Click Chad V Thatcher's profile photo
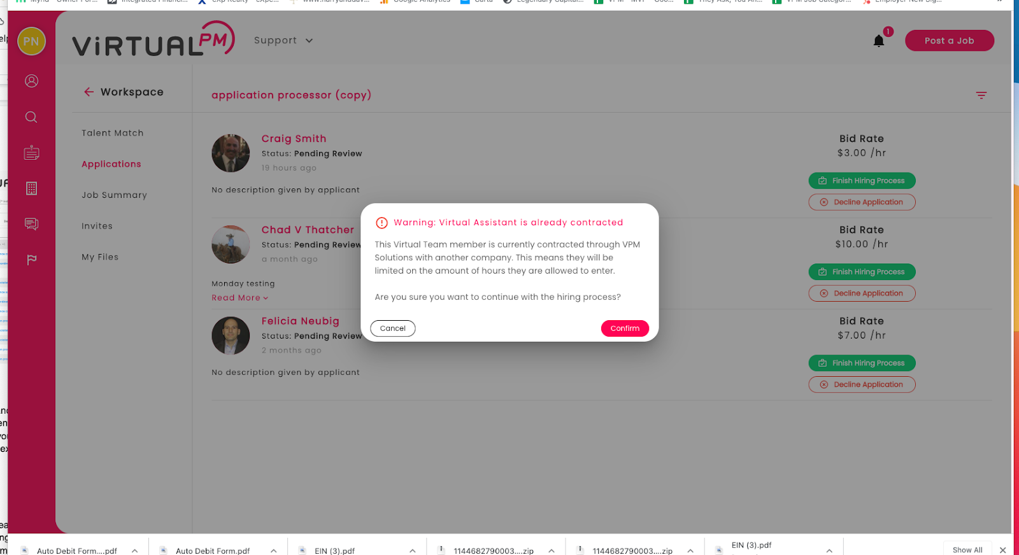The image size is (1019, 555). pos(231,244)
